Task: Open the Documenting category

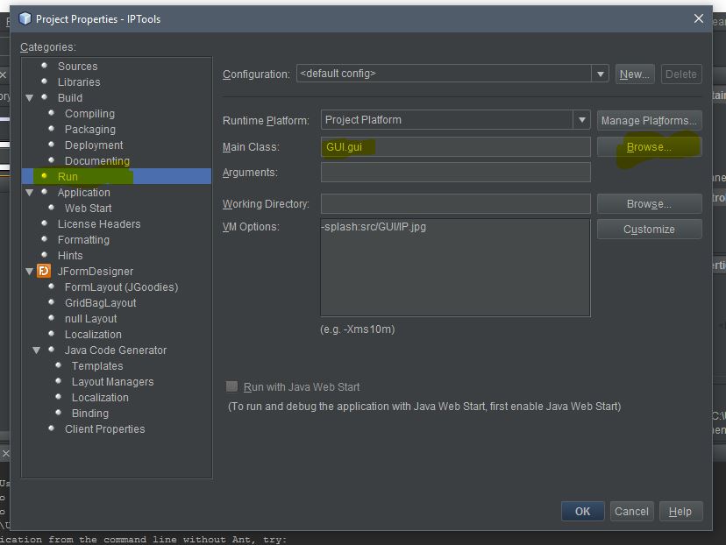Action: pos(97,160)
